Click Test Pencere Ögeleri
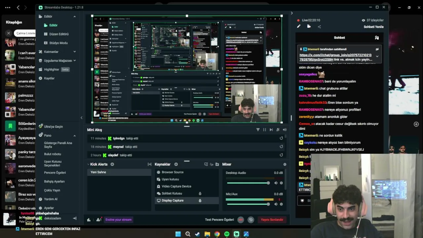Screen dimensions: 423x238 coord(219,220)
